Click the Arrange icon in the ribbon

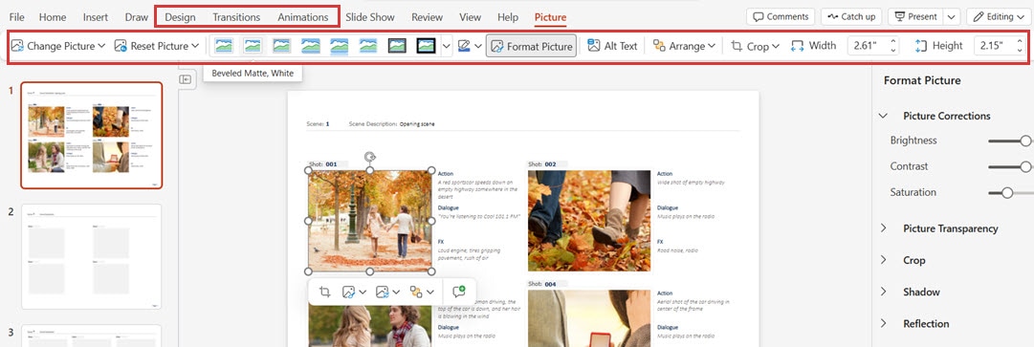[659, 46]
